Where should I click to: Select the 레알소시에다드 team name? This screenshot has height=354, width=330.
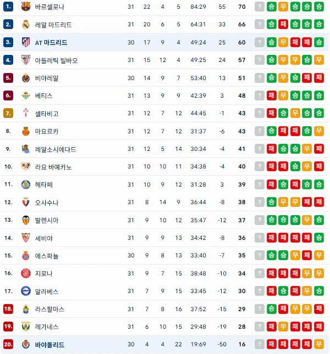pos(56,149)
